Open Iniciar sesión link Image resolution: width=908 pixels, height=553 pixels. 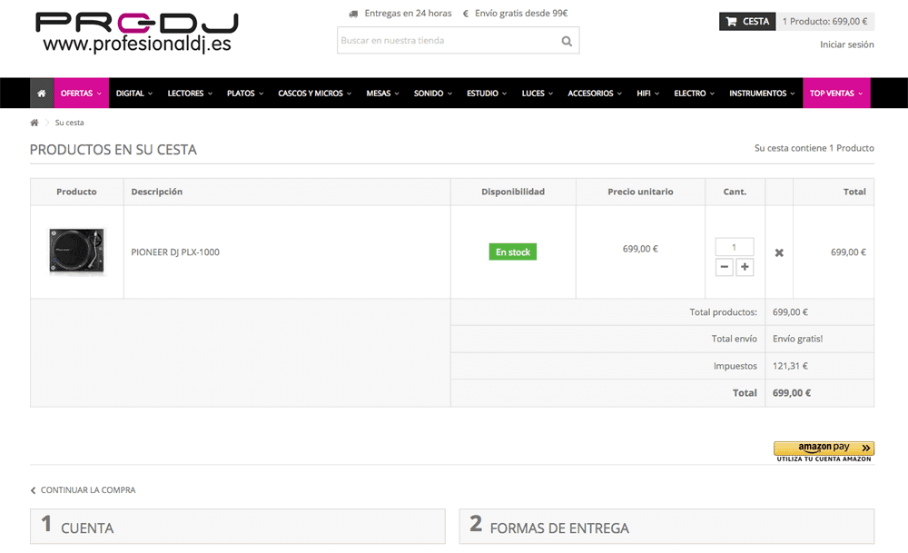pos(846,44)
